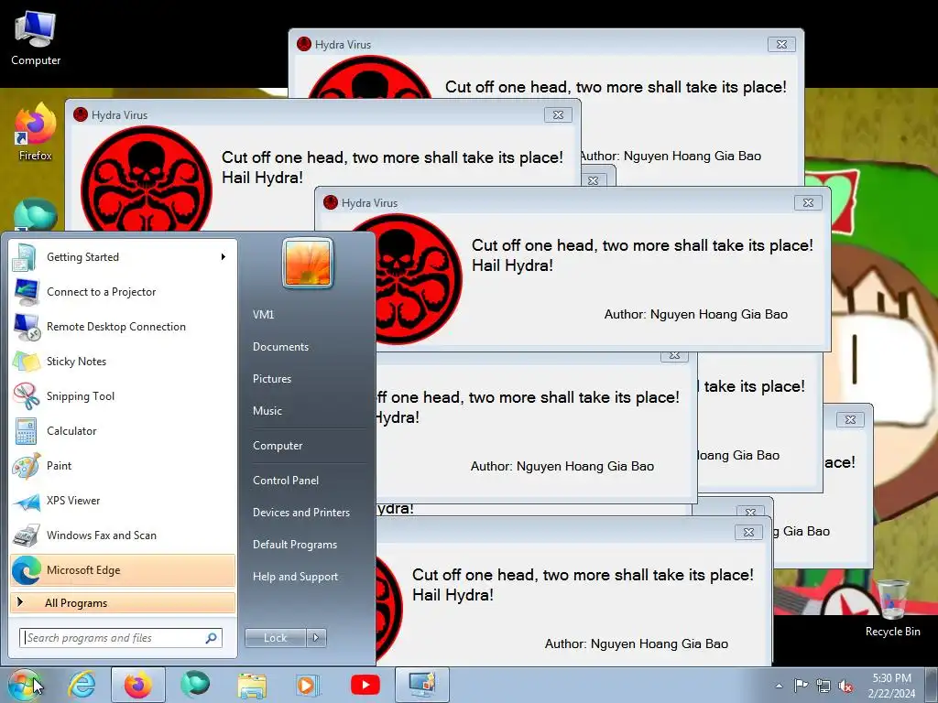Open VM1 user folder

263,315
